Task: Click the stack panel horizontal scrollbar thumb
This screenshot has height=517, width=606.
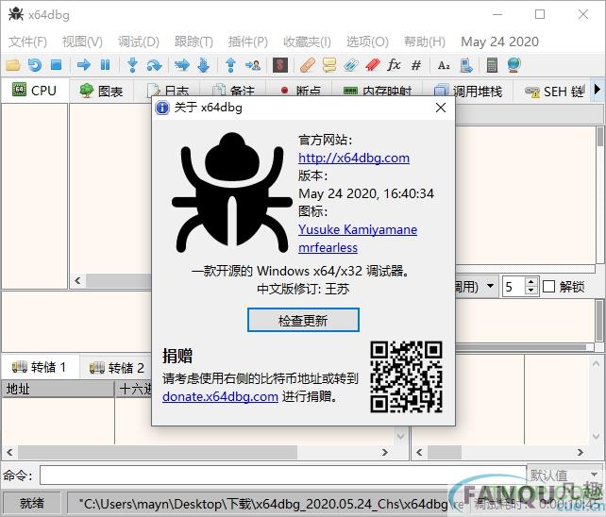Action: point(445,452)
